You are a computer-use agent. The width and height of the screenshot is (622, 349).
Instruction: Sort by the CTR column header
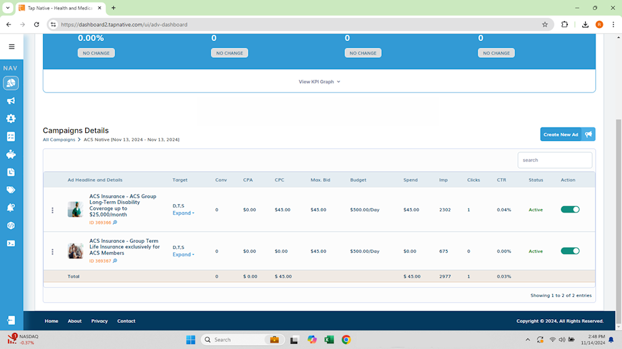click(501, 180)
